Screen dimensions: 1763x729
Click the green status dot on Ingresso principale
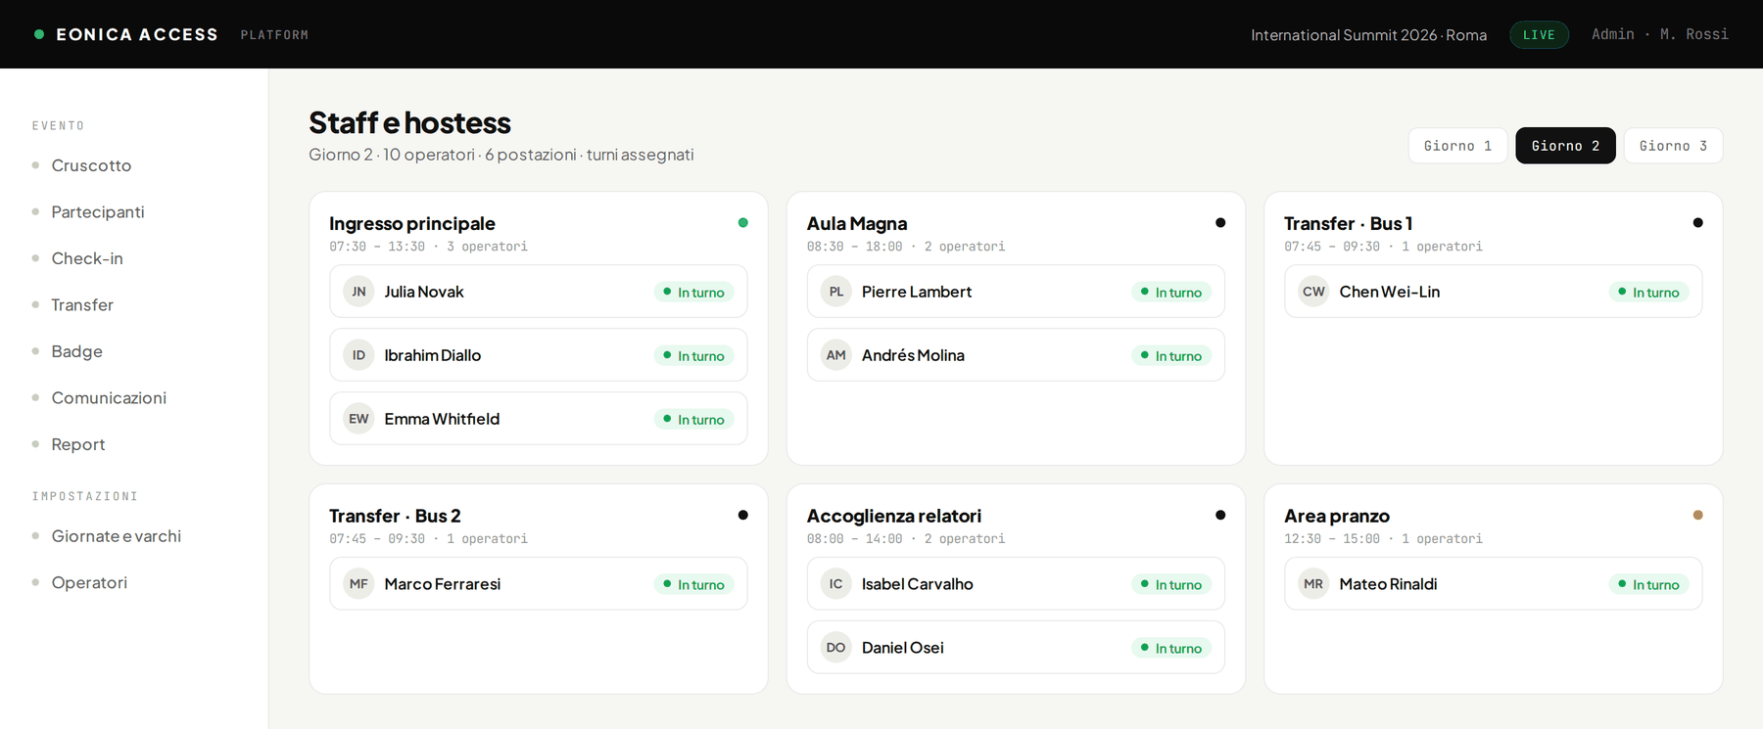[743, 223]
